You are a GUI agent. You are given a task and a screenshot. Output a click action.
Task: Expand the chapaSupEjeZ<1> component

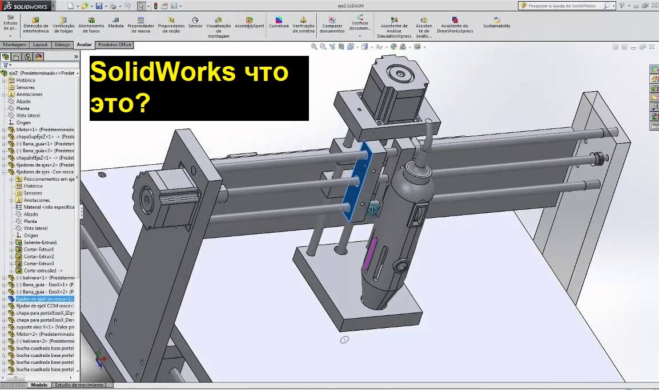[4, 137]
